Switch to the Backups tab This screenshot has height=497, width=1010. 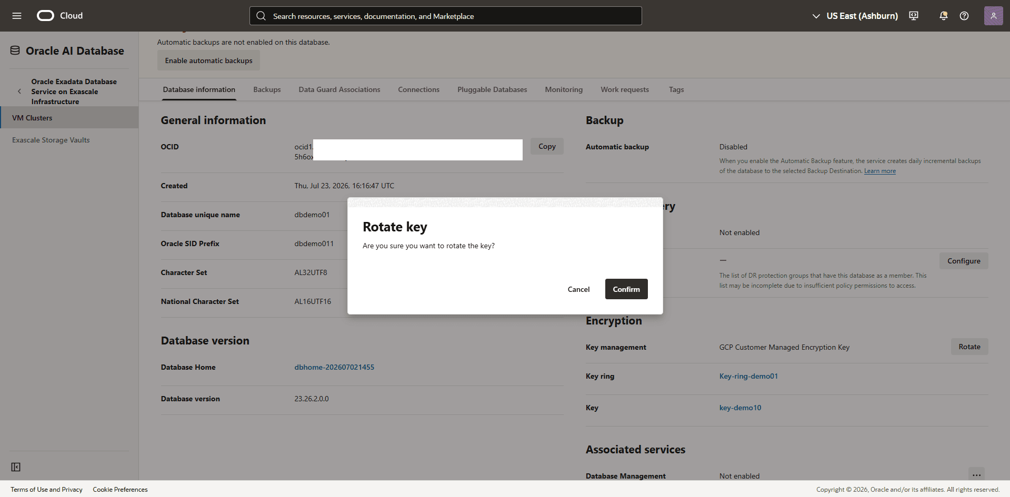pos(267,89)
